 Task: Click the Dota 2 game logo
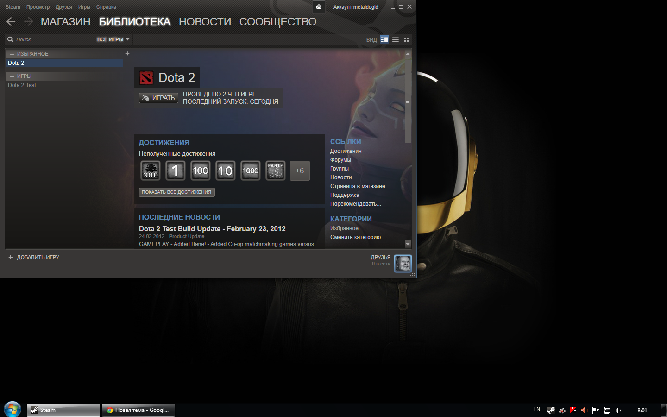coord(146,78)
